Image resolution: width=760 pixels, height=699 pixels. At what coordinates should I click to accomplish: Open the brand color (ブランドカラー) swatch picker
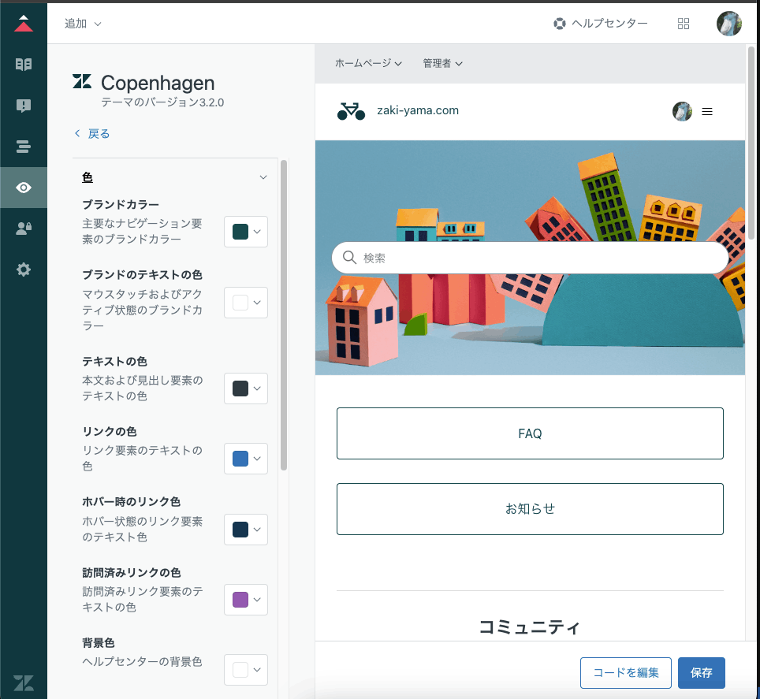coord(246,232)
